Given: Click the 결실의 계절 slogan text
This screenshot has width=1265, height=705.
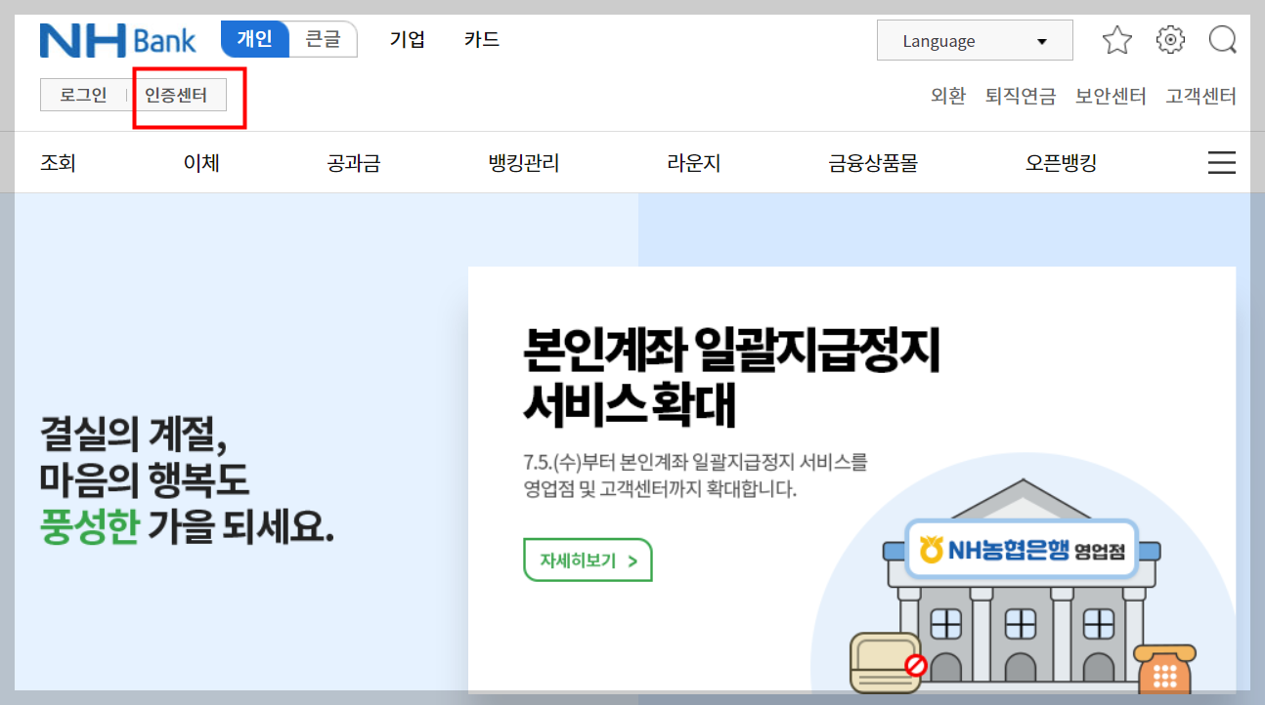Looking at the screenshot, I should 187,479.
